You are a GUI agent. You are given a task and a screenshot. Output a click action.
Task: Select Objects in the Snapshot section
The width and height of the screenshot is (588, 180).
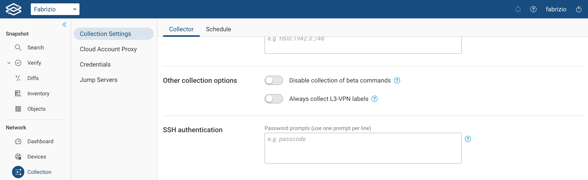(x=36, y=109)
